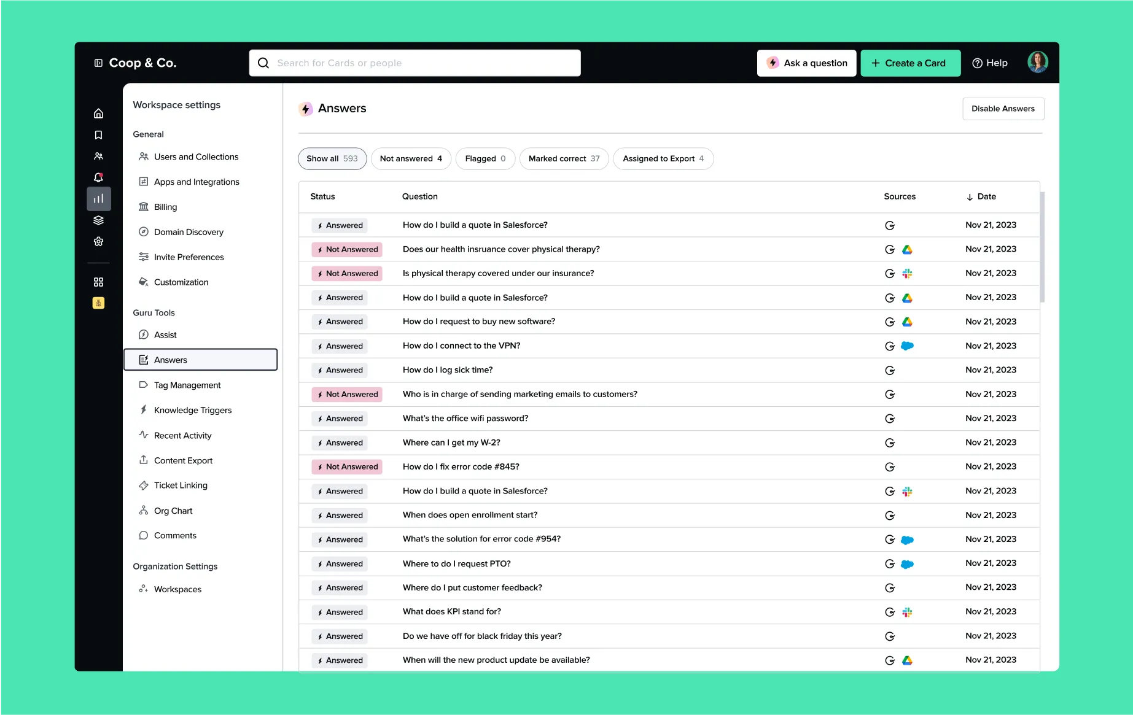Toggle the Marked correct filter
The width and height of the screenshot is (1133, 715).
pyautogui.click(x=563, y=158)
